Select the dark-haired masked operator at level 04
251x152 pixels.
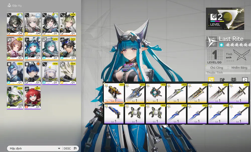15,24
